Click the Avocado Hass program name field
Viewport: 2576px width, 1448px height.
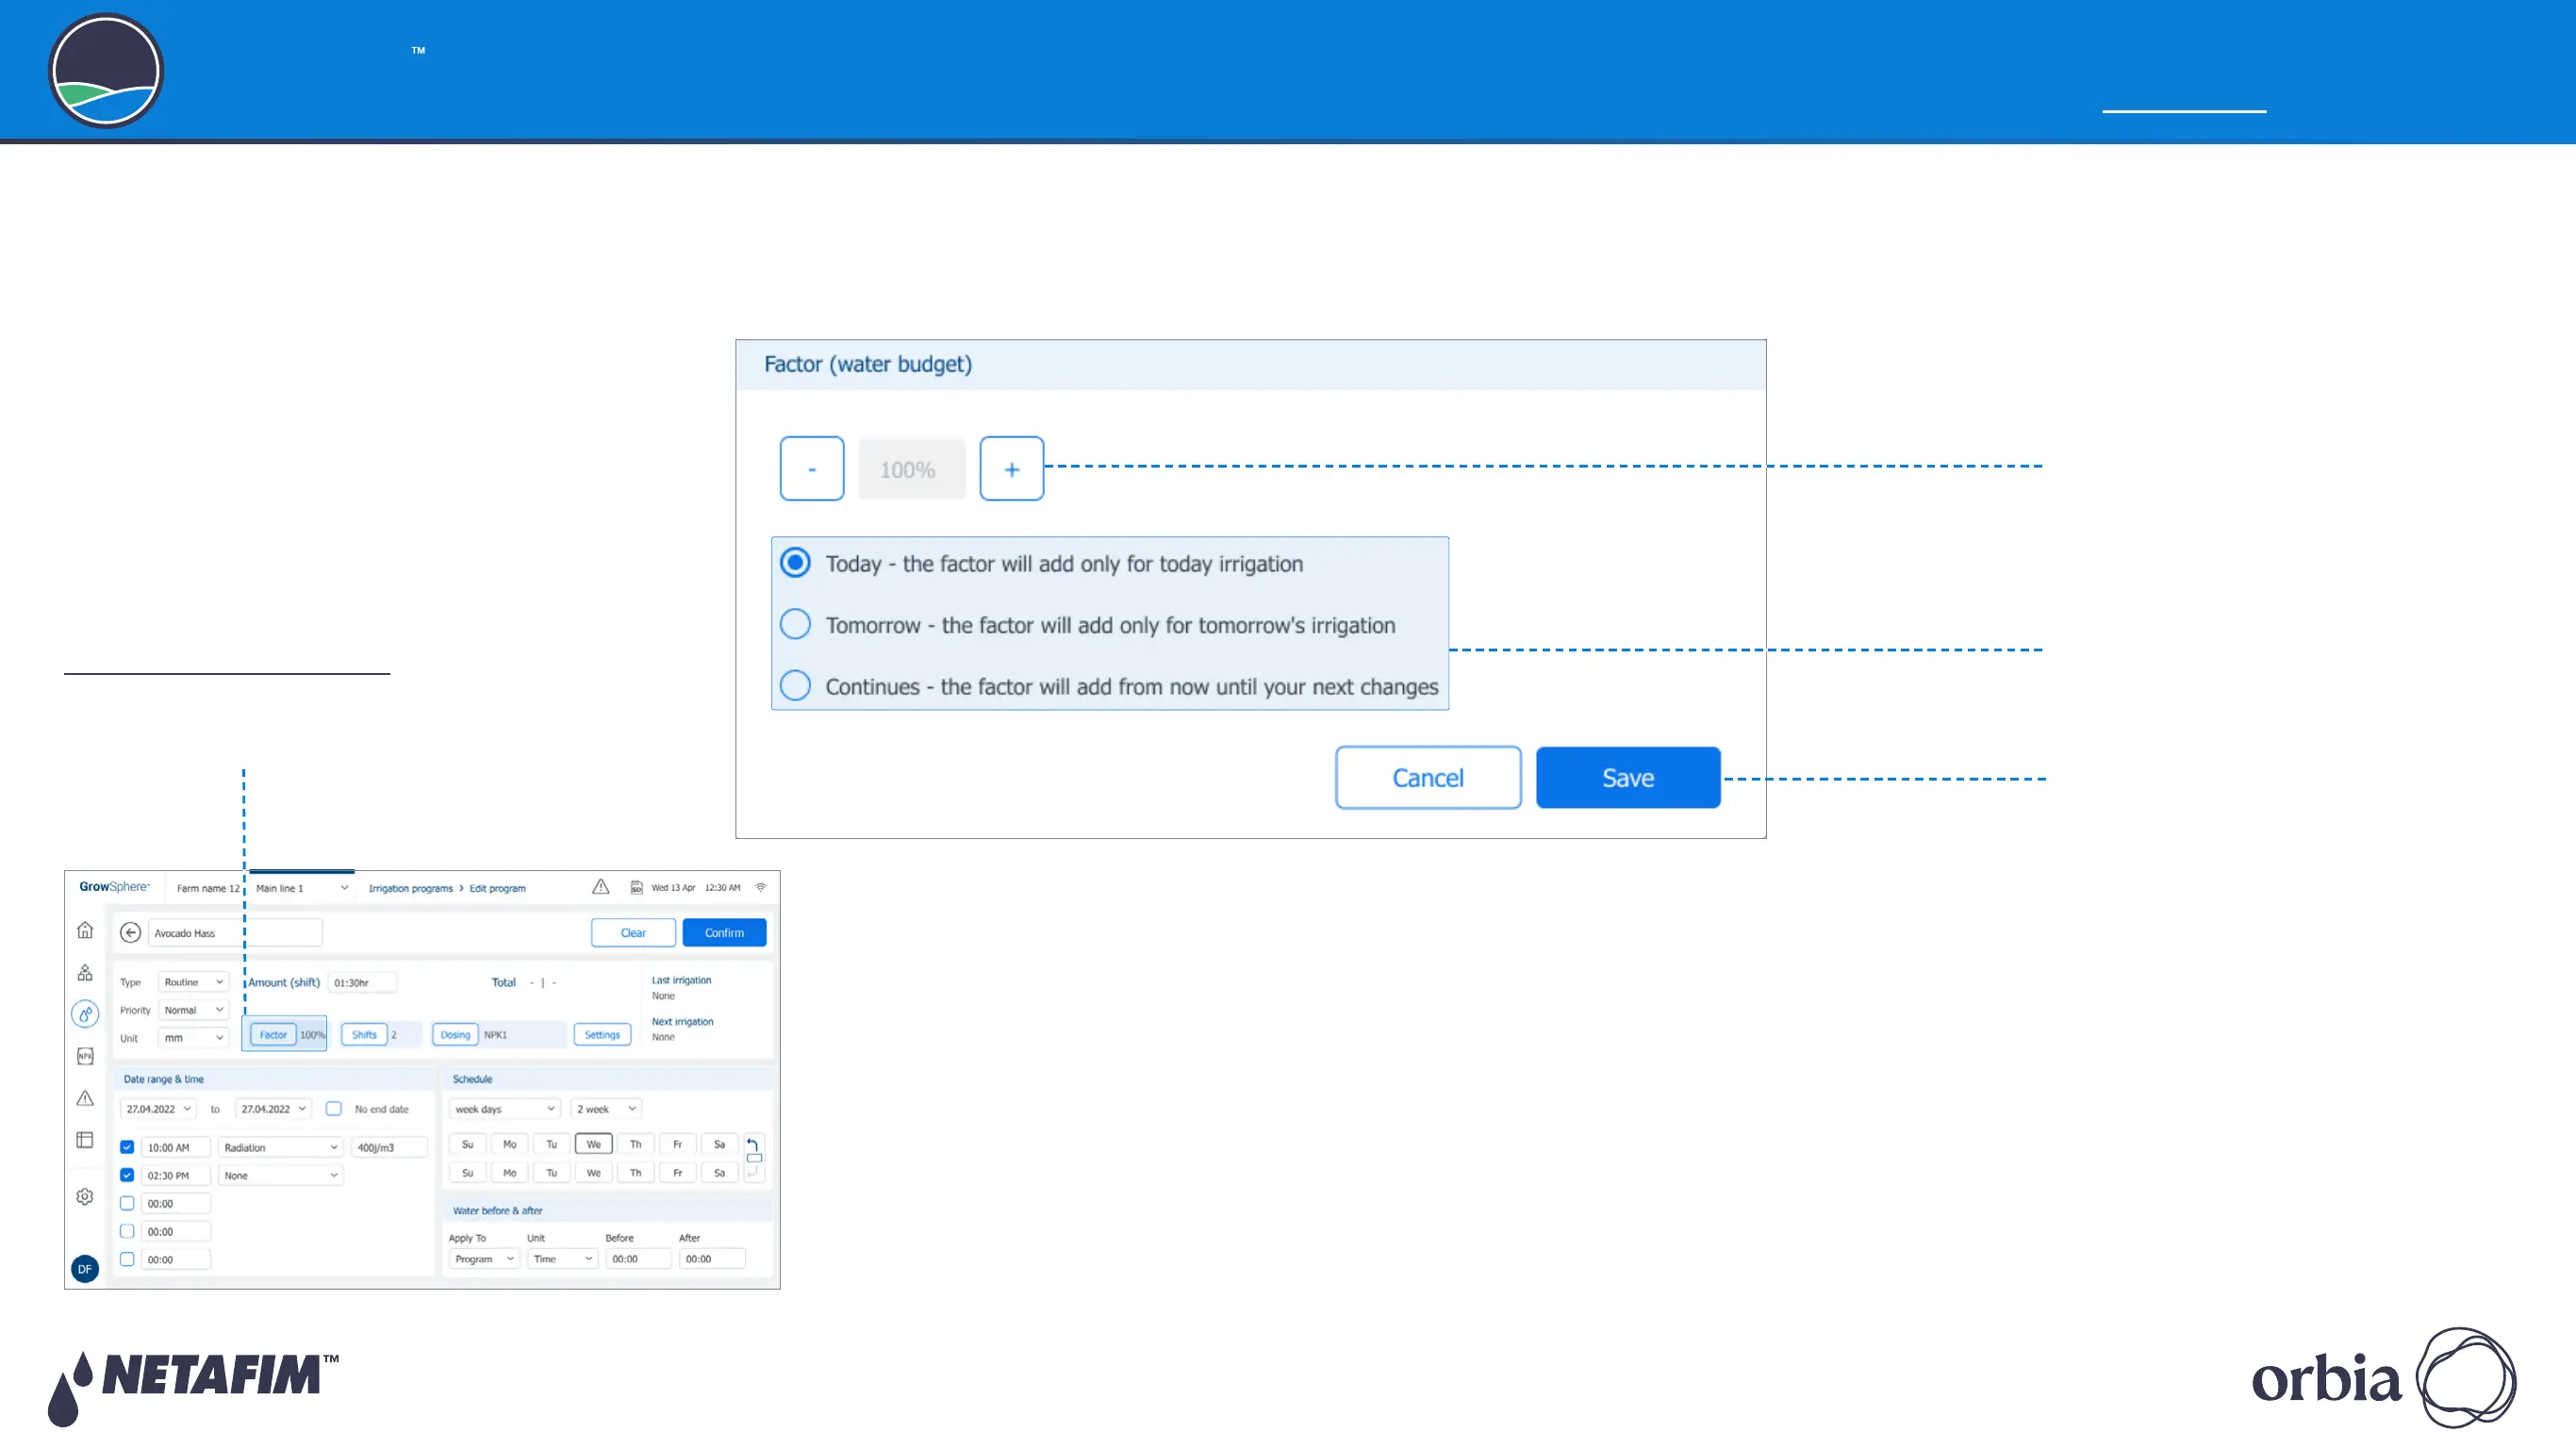pos(235,933)
